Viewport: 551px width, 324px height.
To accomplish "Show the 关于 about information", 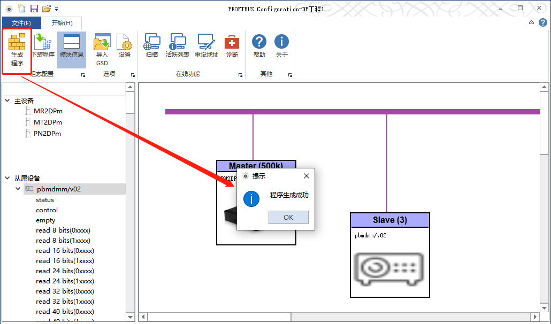I will [x=281, y=46].
